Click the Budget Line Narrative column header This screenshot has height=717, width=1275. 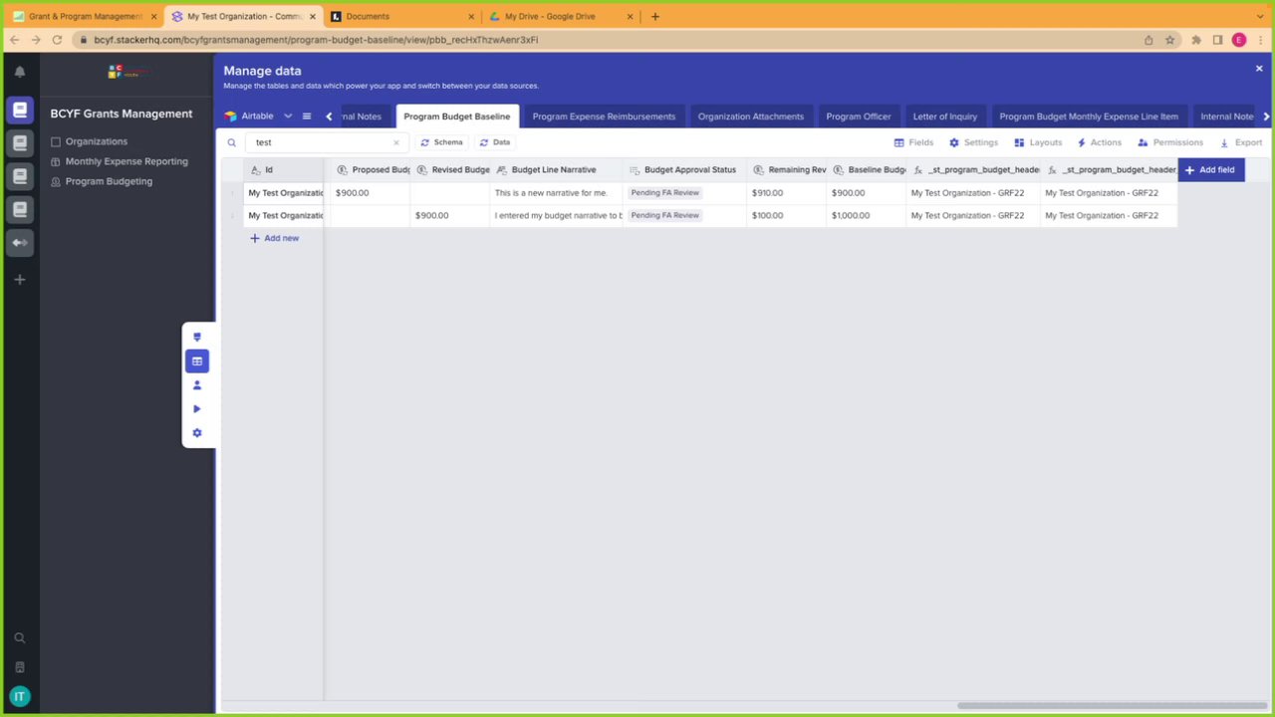tap(556, 170)
